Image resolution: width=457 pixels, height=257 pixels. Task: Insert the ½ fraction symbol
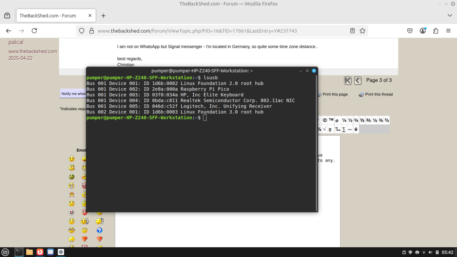pos(350,120)
